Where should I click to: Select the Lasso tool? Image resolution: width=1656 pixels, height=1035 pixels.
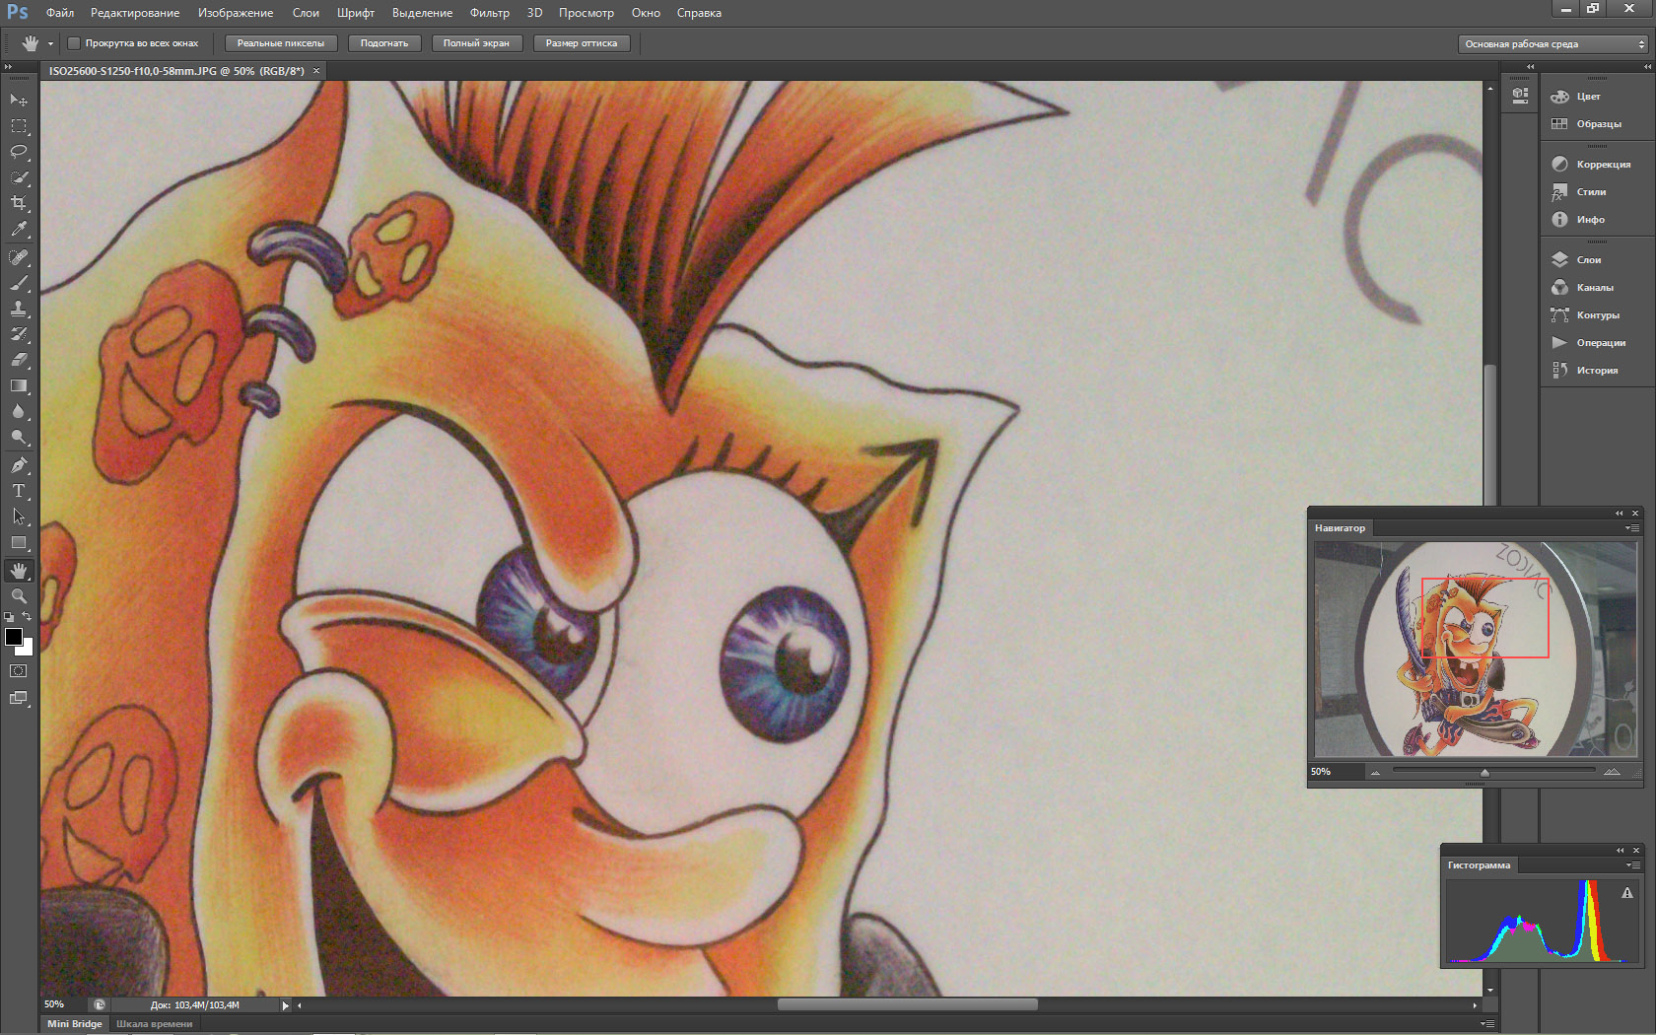click(x=19, y=152)
